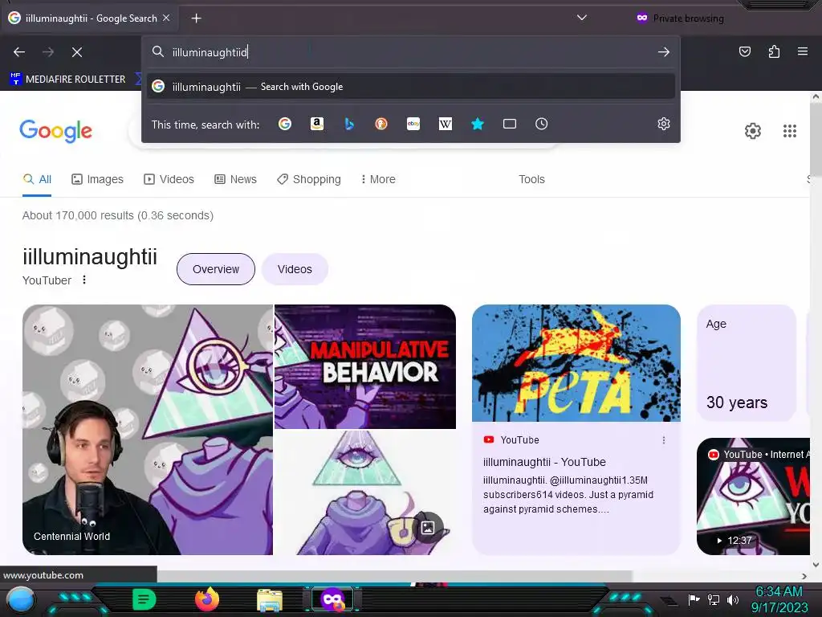The image size is (822, 617).
Task: Open Google quick settings gear
Action: pyautogui.click(x=753, y=131)
